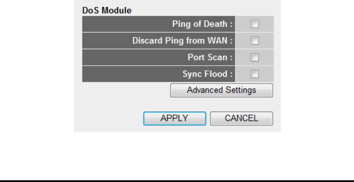Discard changes to the DoS settings

pos(241,118)
